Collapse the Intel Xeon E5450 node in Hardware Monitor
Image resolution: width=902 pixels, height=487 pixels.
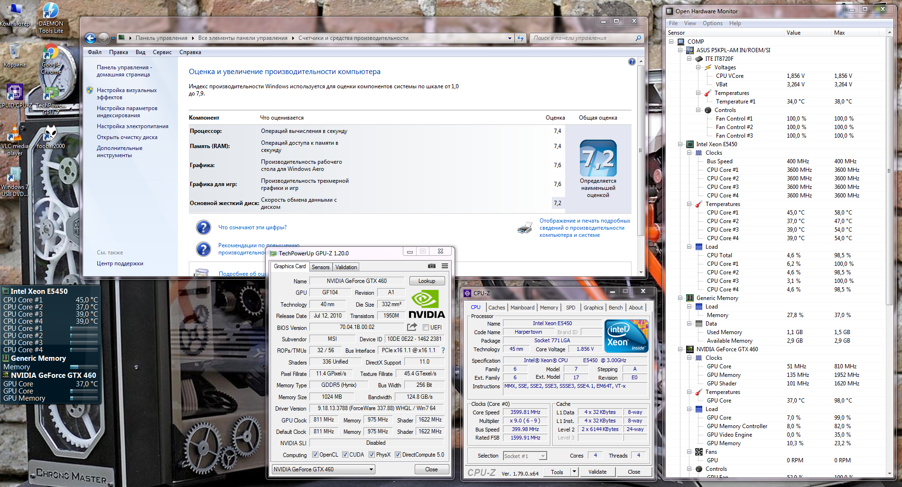tap(680, 144)
